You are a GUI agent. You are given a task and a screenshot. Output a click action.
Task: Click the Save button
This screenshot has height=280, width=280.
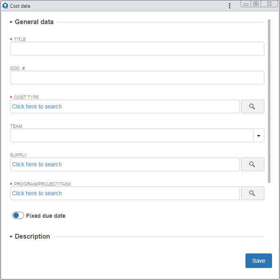(x=259, y=261)
